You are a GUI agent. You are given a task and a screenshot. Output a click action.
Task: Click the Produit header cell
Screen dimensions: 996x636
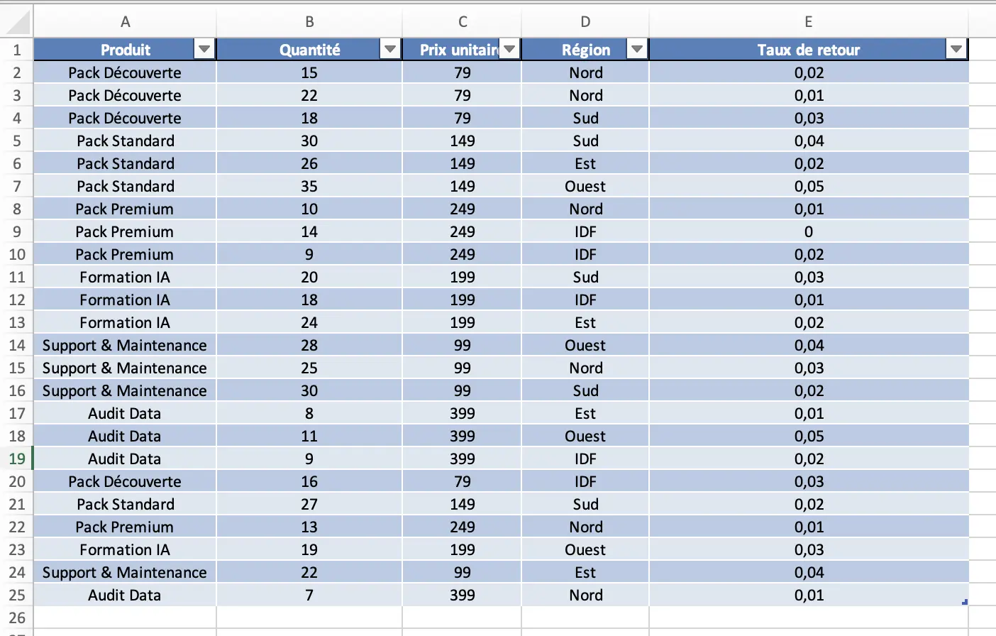click(125, 49)
